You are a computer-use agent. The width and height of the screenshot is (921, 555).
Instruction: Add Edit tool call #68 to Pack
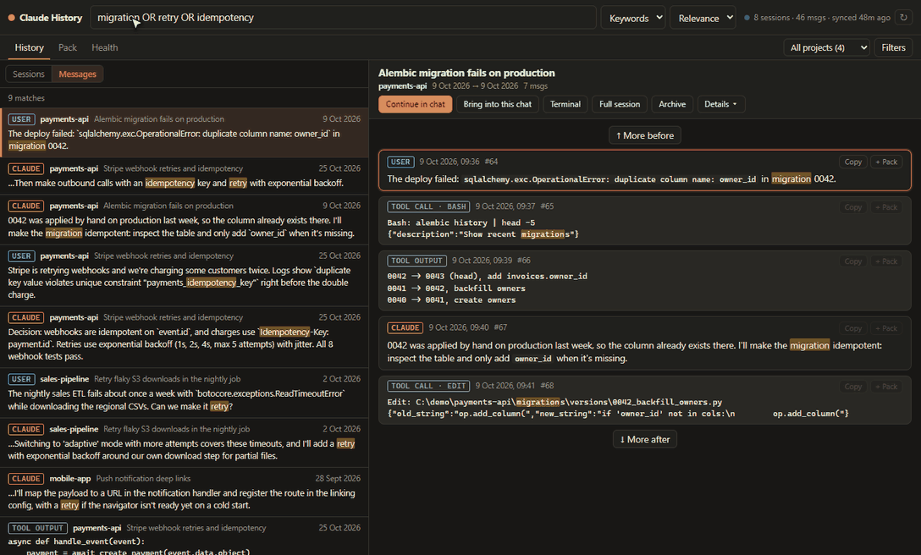tap(886, 386)
